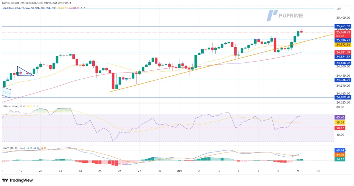
Task: Click the 25,160.93 current price label
Action: coord(343,32)
